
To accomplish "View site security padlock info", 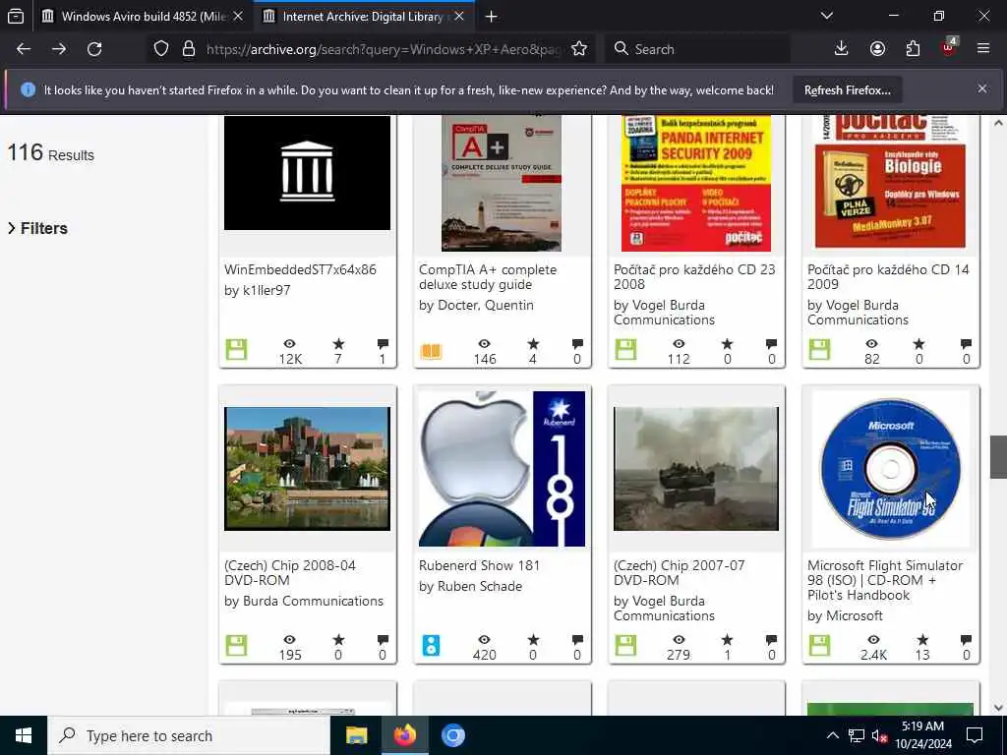I will coord(188,49).
